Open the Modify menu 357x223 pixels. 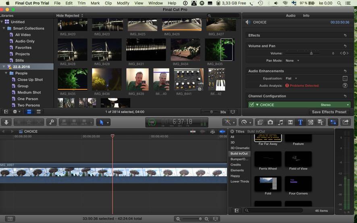pyautogui.click(x=123, y=3)
